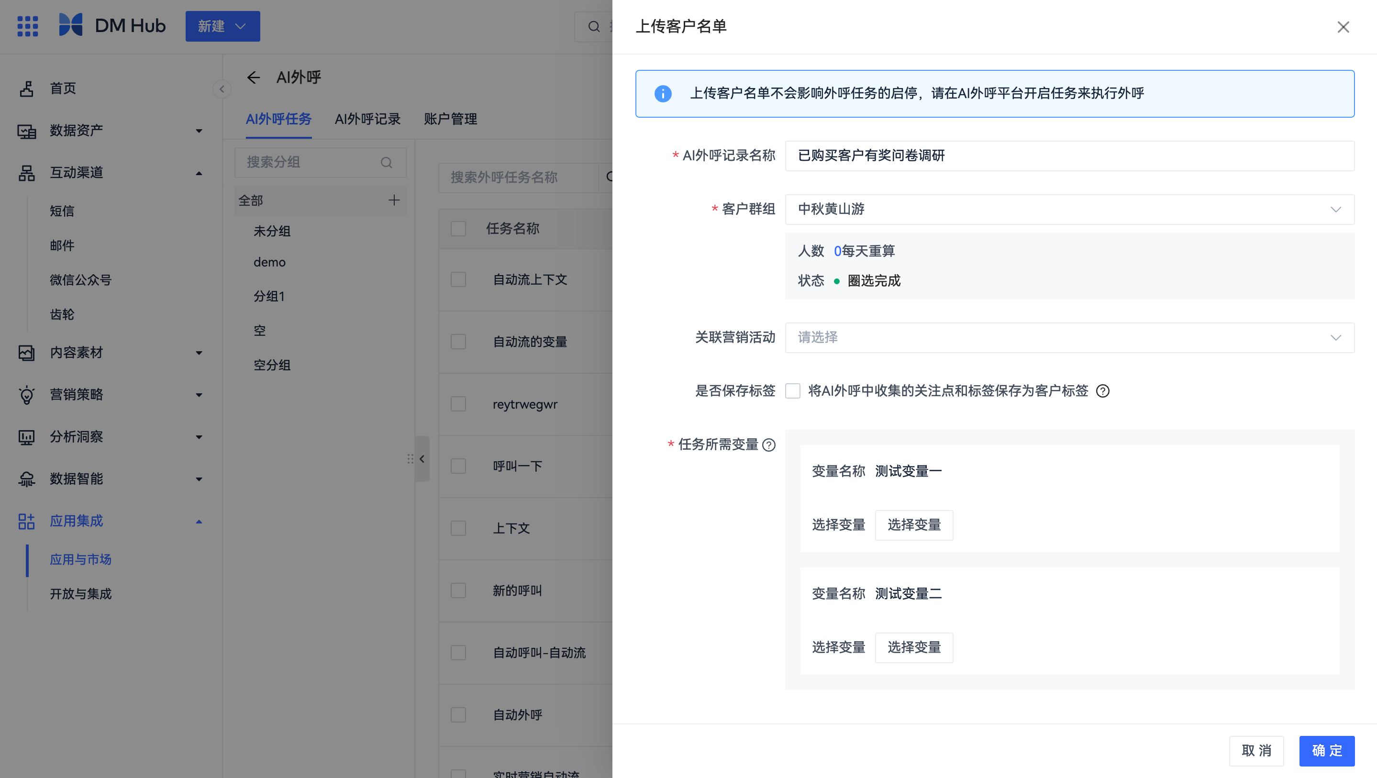Switch to the AI外呼记录 tab
1377x778 pixels.
tap(368, 119)
